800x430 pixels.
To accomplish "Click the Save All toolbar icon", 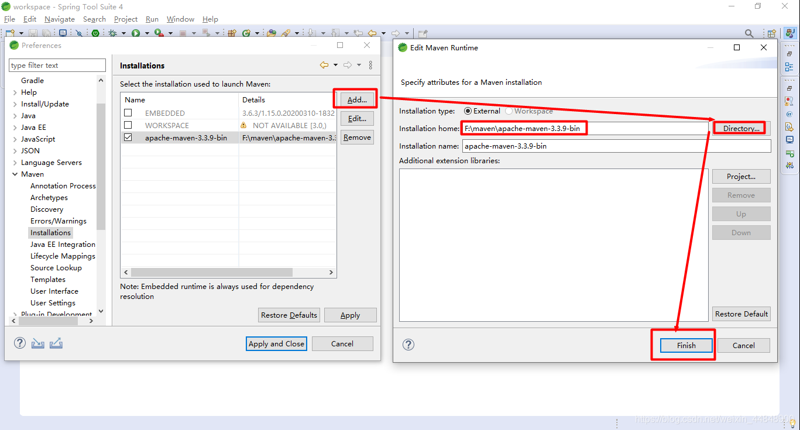I will (46, 33).
